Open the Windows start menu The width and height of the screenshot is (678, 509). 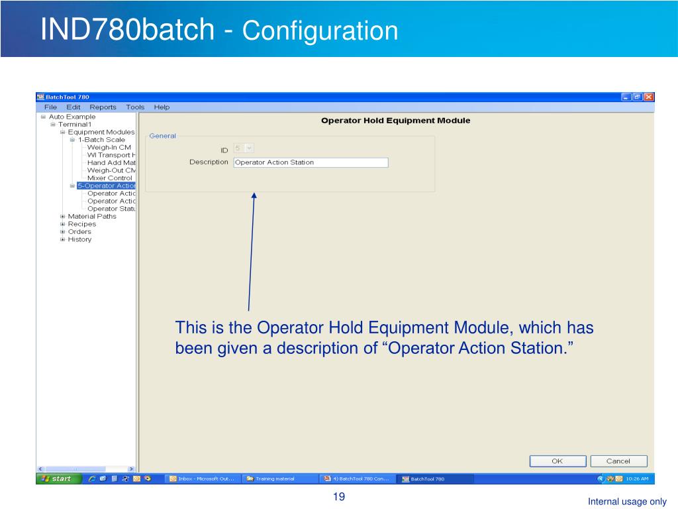coord(59,479)
